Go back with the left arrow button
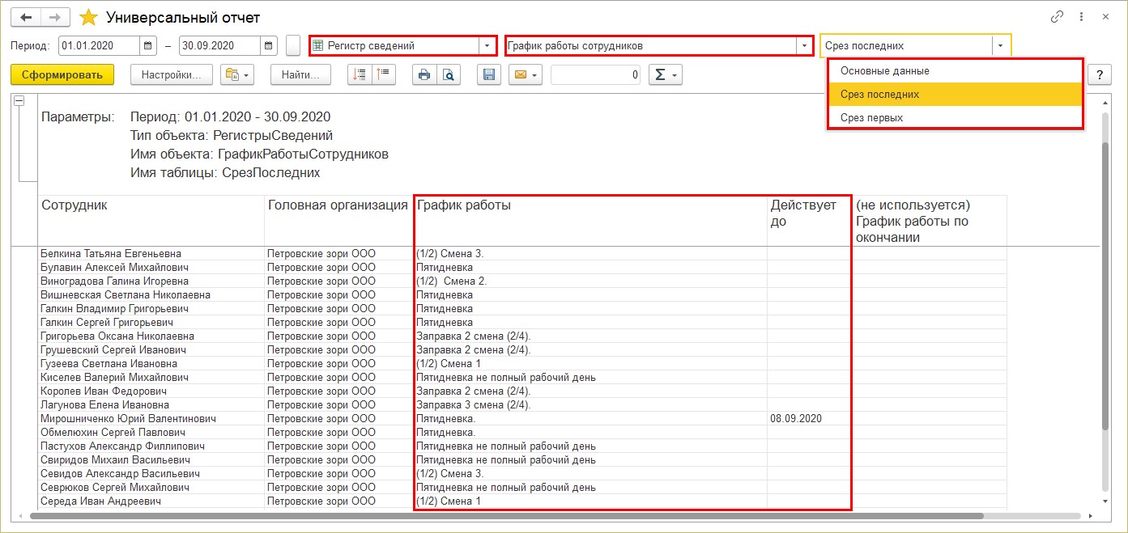 27,17
